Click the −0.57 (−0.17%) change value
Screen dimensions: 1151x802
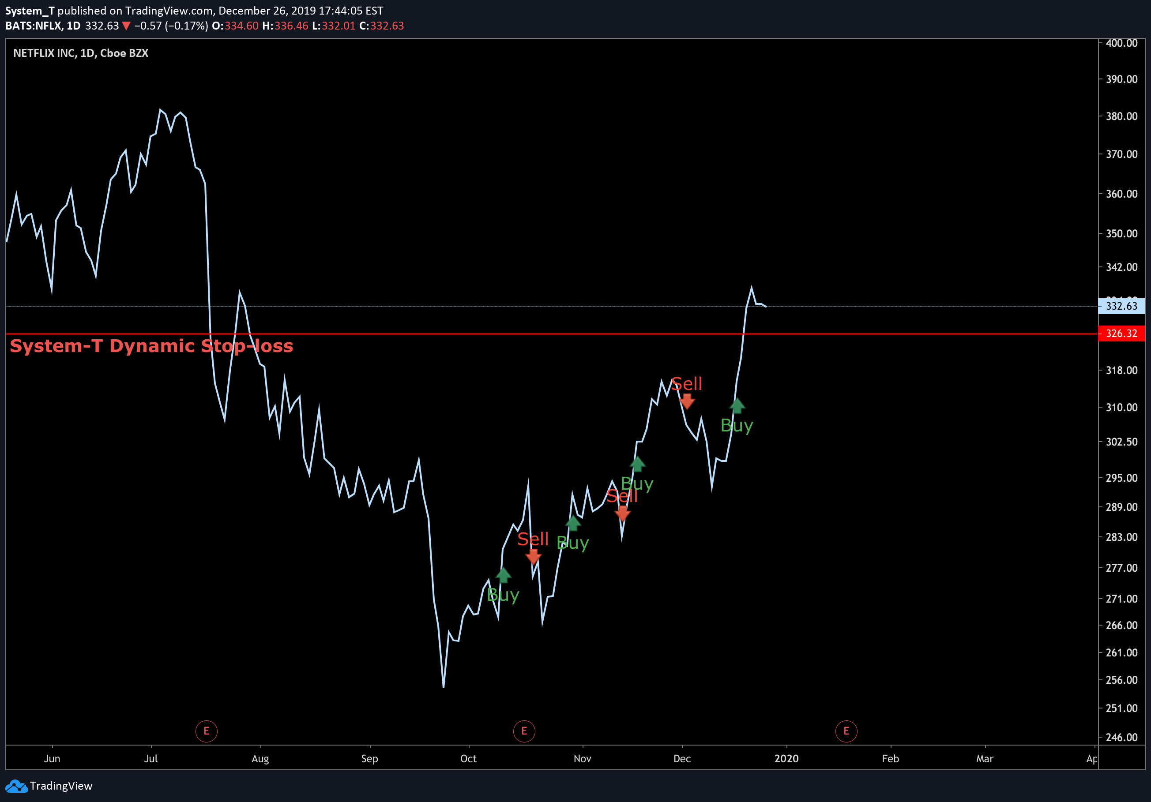pyautogui.click(x=171, y=26)
